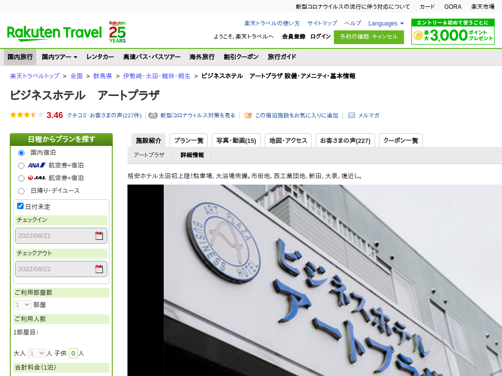Click the favorite icon beside お気に入りに追加
502x376 pixels.
click(248, 116)
